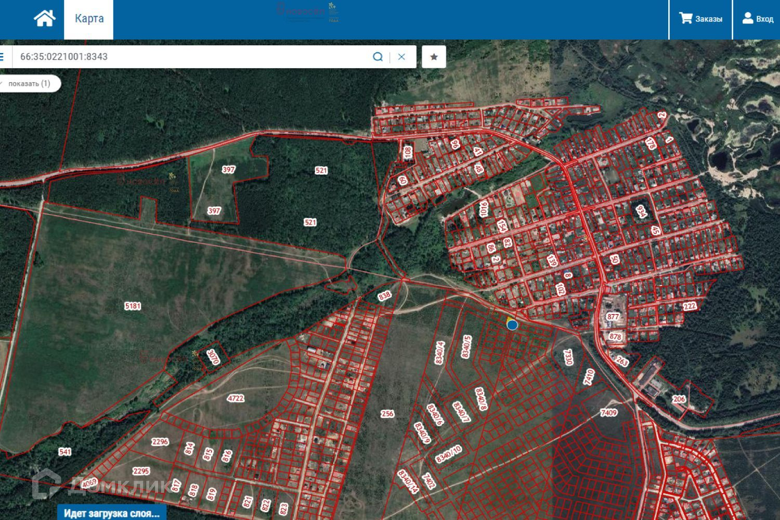The image size is (780, 520).
Task: Select parcel labeled 5181
Action: pos(133,306)
